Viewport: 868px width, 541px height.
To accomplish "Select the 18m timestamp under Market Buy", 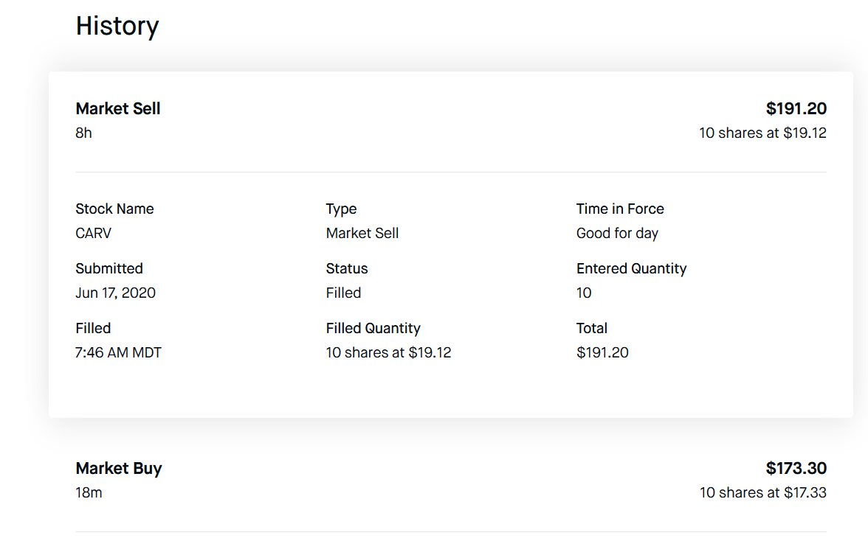I will click(x=89, y=492).
